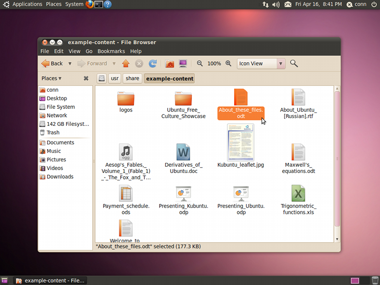The image size is (380, 285).
Task: Select the About_Ubuntu_[Russian].rtf file icon
Action: pyautogui.click(x=298, y=97)
